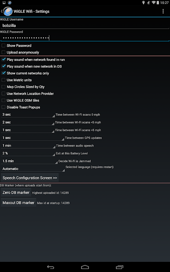Image resolution: width=170 pixels, height=272 pixels.
Task: Click the Zero DB marker button
Action: click(16, 192)
